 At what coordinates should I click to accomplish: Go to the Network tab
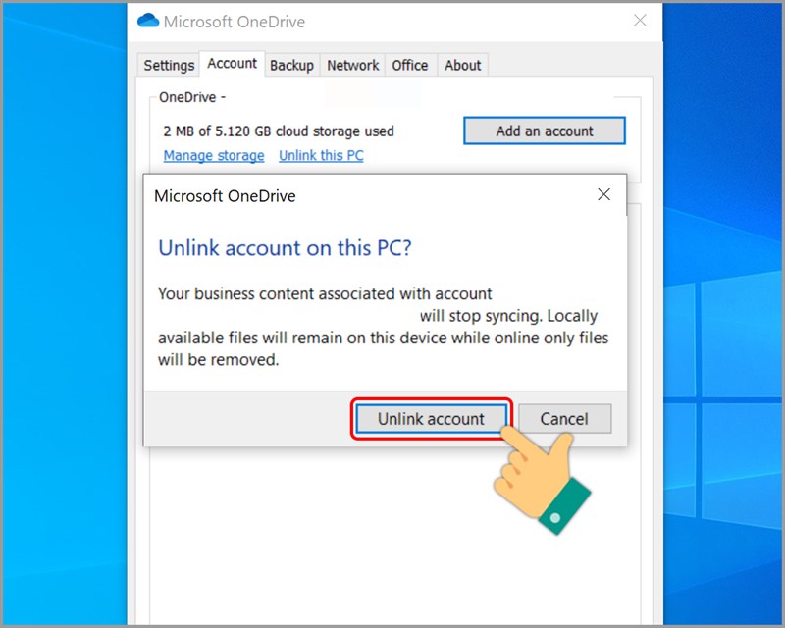(353, 65)
